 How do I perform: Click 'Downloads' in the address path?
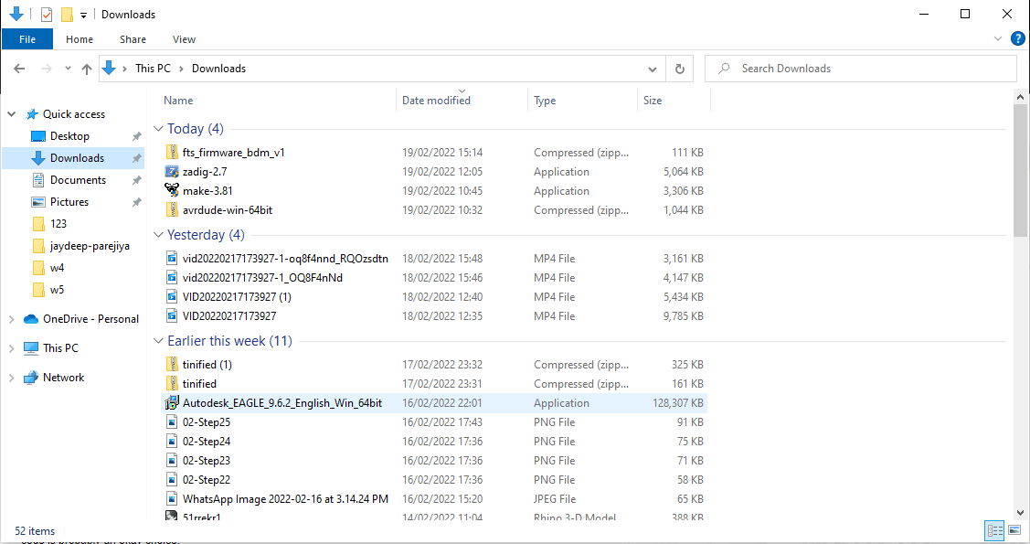click(x=218, y=69)
